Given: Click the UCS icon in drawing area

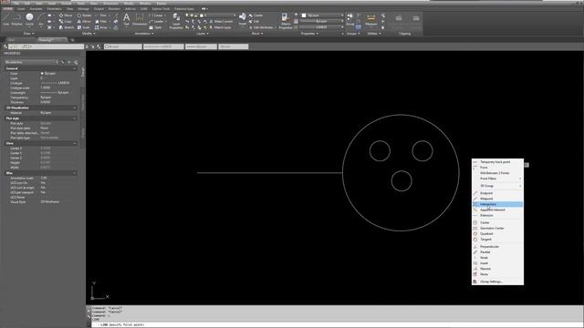Looking at the screenshot, I should (x=99, y=292).
